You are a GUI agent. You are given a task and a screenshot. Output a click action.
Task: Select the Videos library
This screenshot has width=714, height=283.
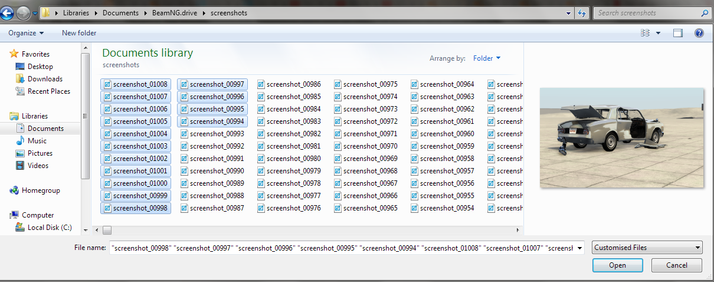click(x=38, y=166)
